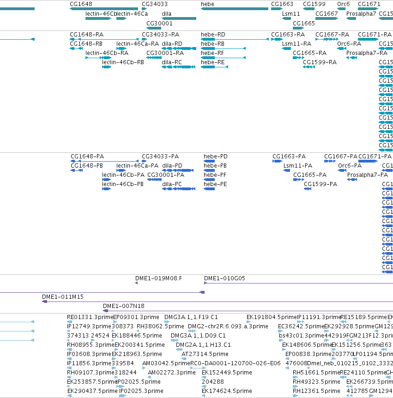
Task: Click the Orc6 gene label
Action: [x=344, y=4]
